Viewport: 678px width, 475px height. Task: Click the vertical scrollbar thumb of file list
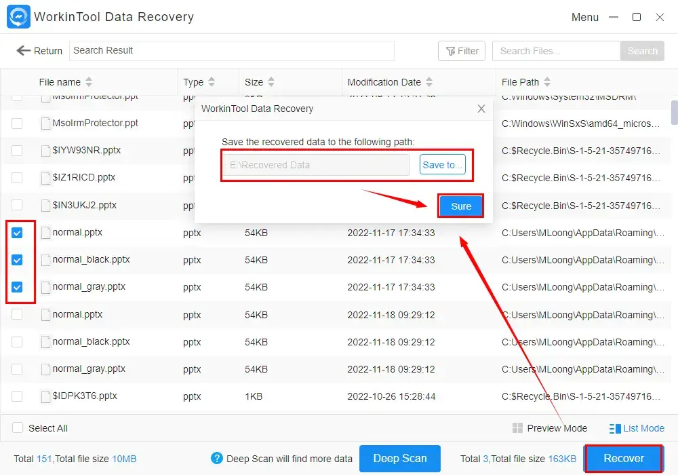coord(674,112)
